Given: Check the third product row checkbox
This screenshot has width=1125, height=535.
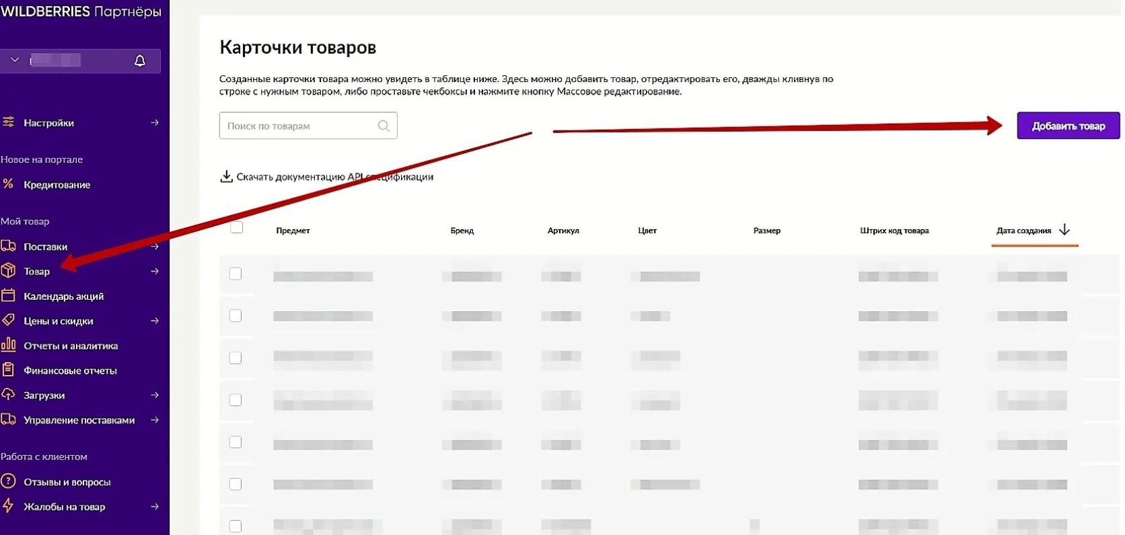Looking at the screenshot, I should tap(235, 358).
